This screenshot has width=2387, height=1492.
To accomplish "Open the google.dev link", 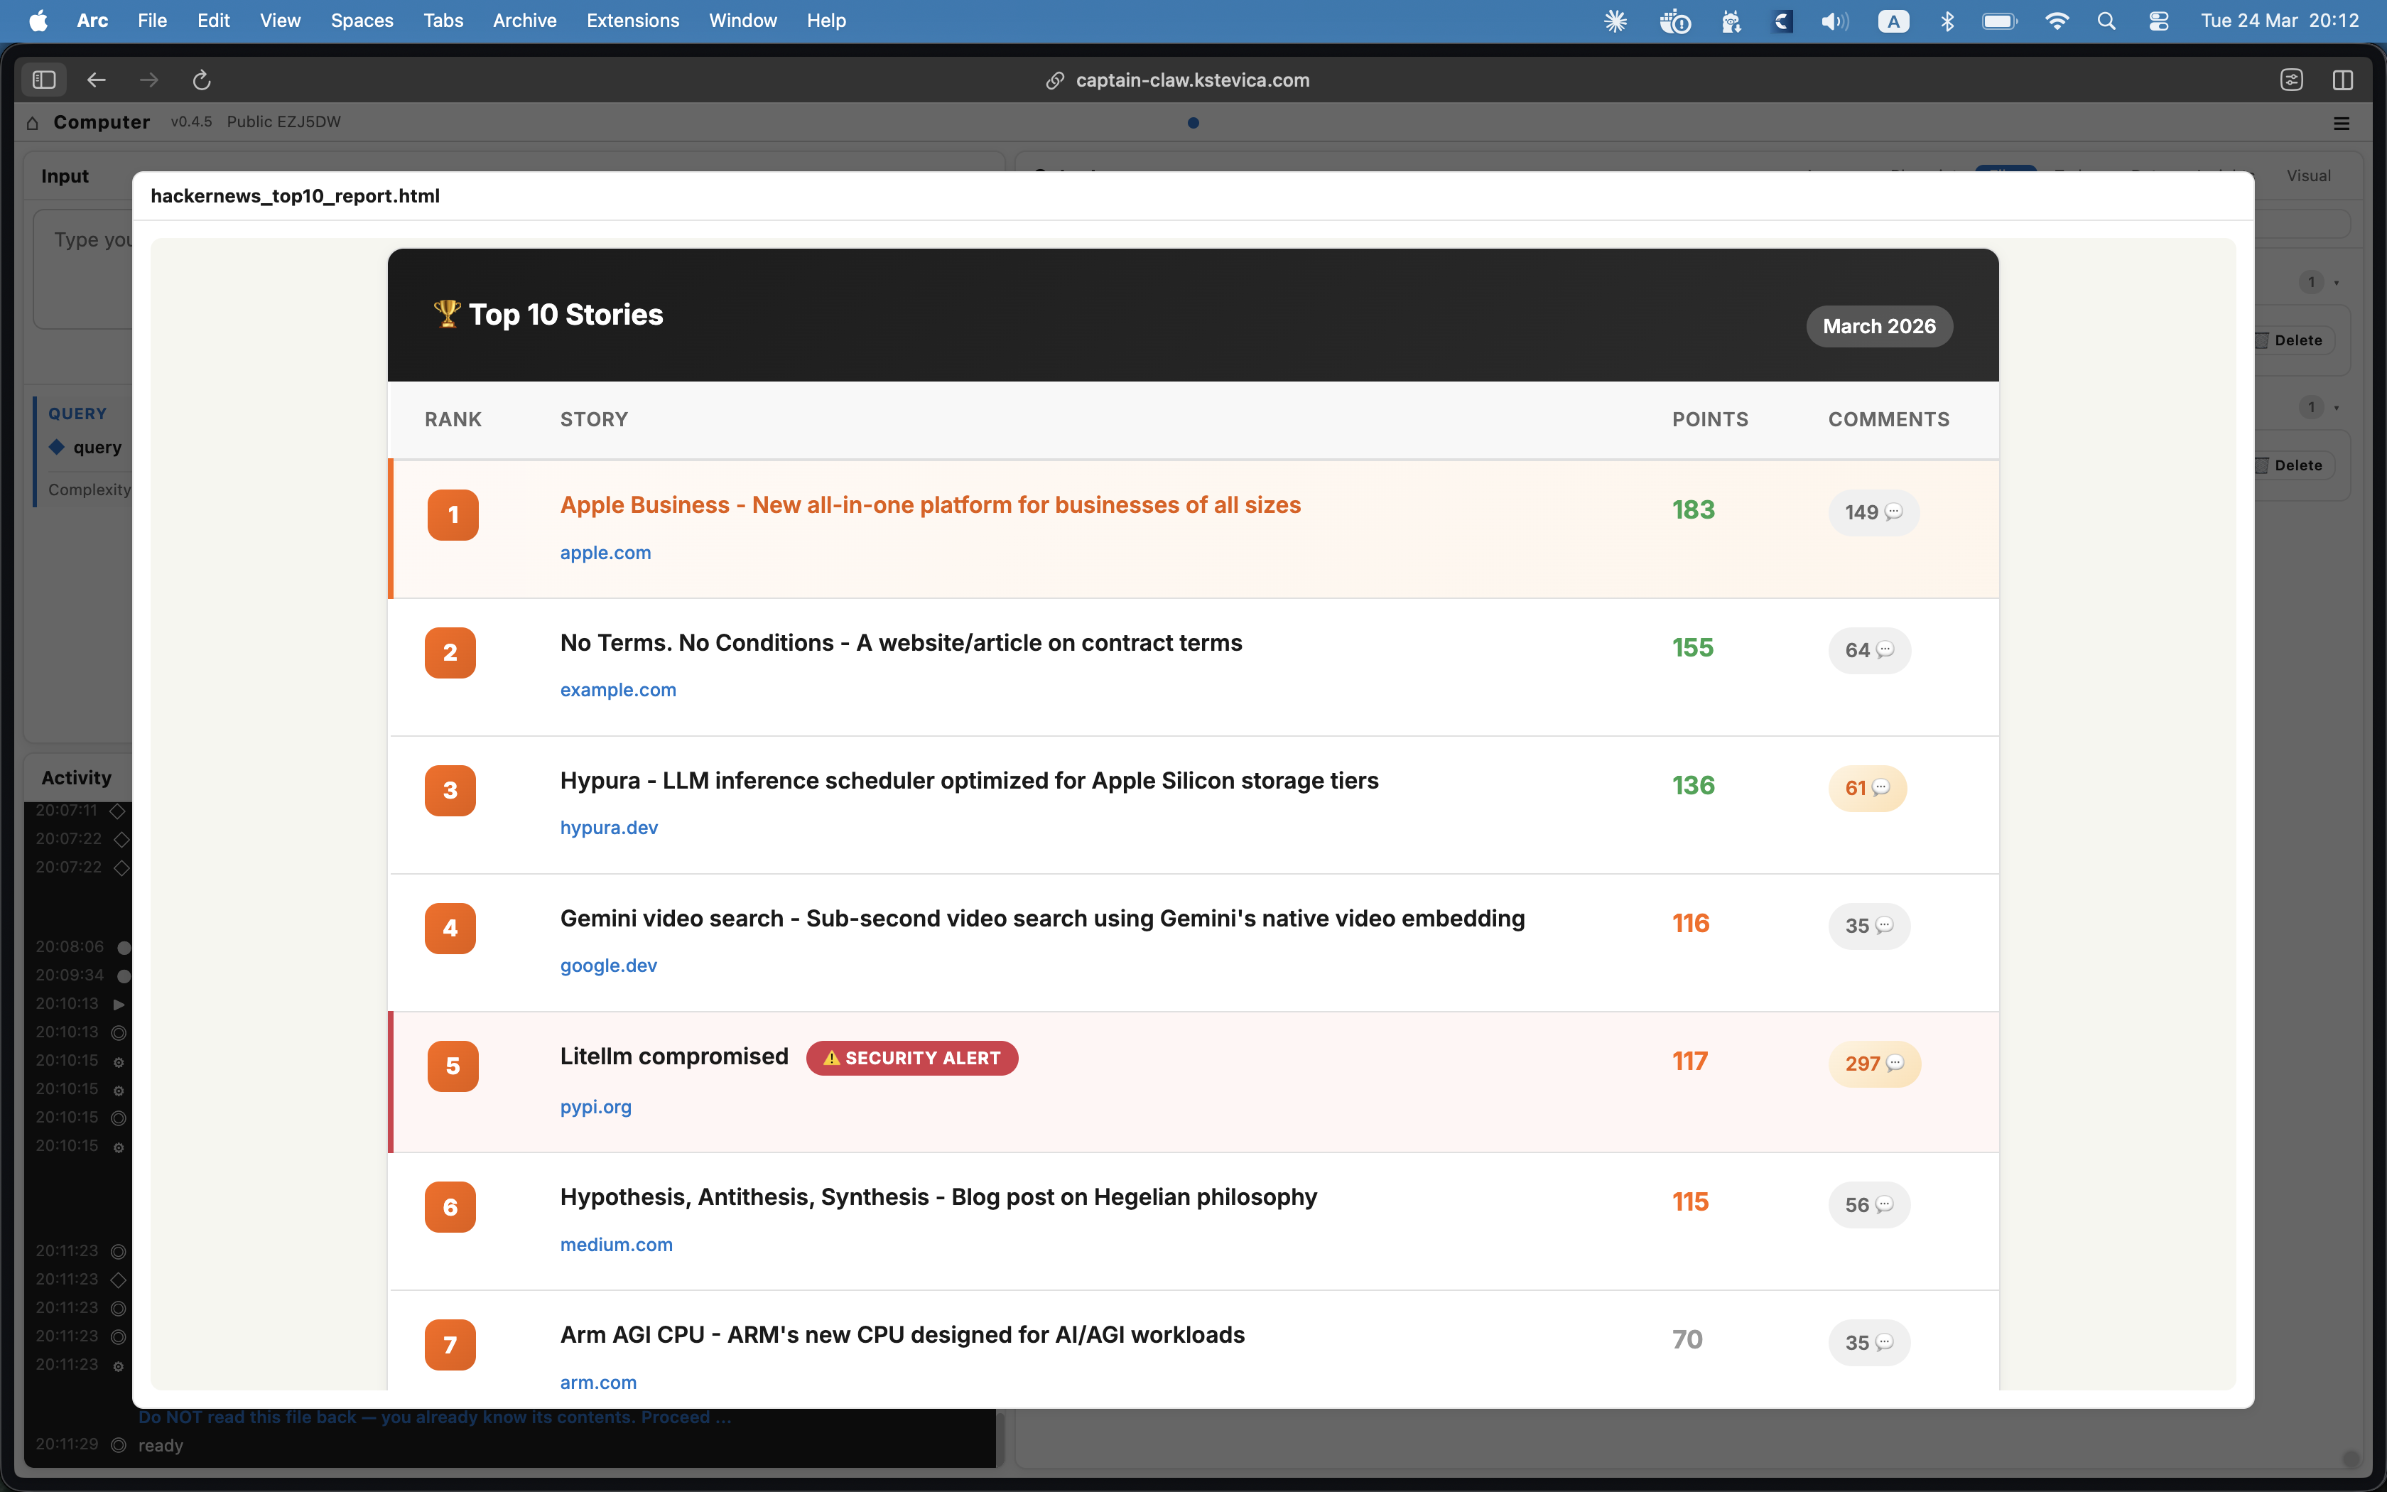I will coord(609,965).
